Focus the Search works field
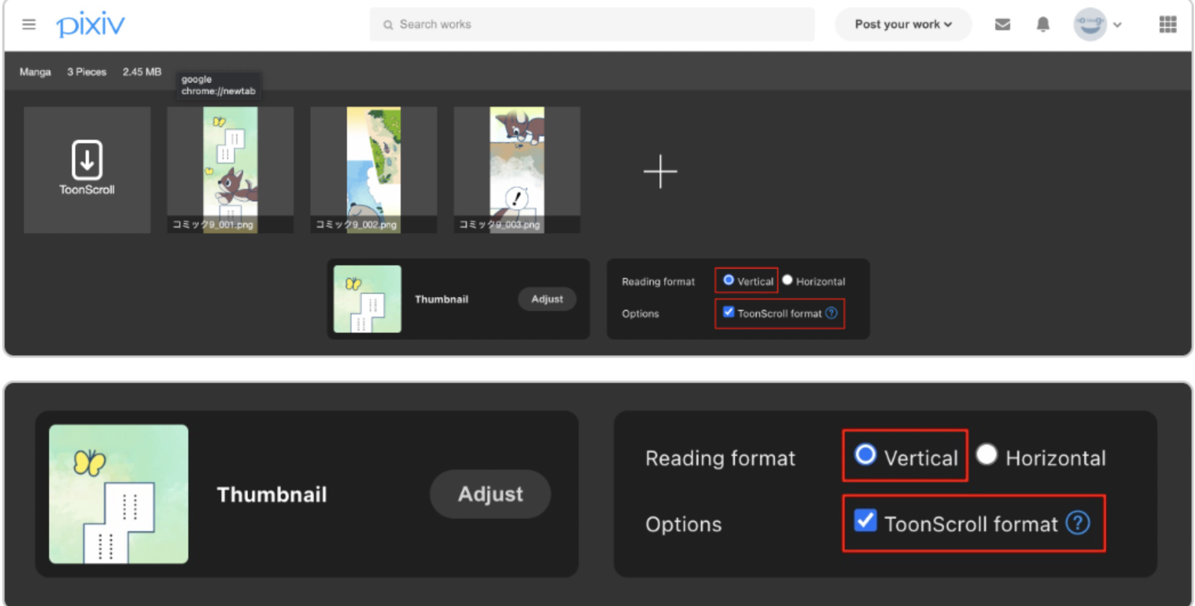Viewport: 1195px width, 606px height. pyautogui.click(x=592, y=25)
